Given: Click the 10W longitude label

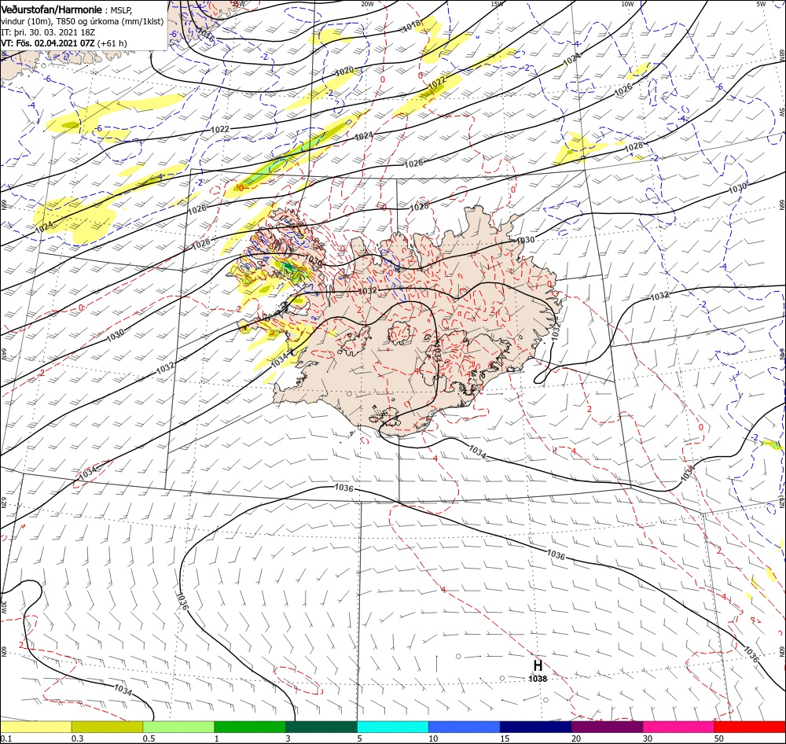Looking at the screenshot, I should tap(627, 4).
